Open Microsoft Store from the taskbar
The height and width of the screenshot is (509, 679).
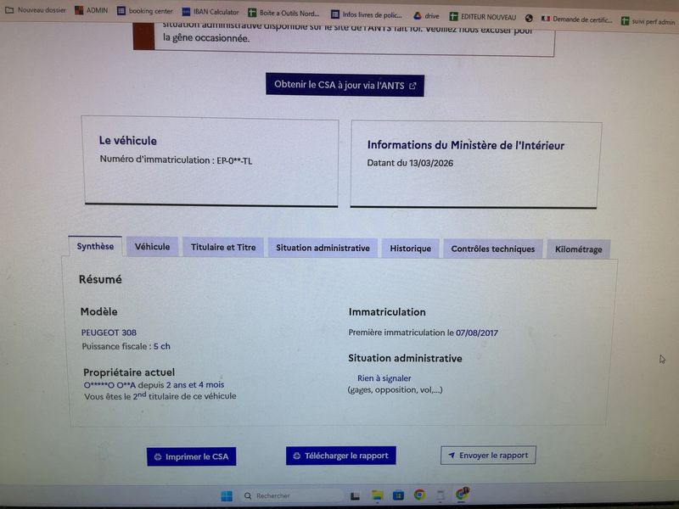398,495
